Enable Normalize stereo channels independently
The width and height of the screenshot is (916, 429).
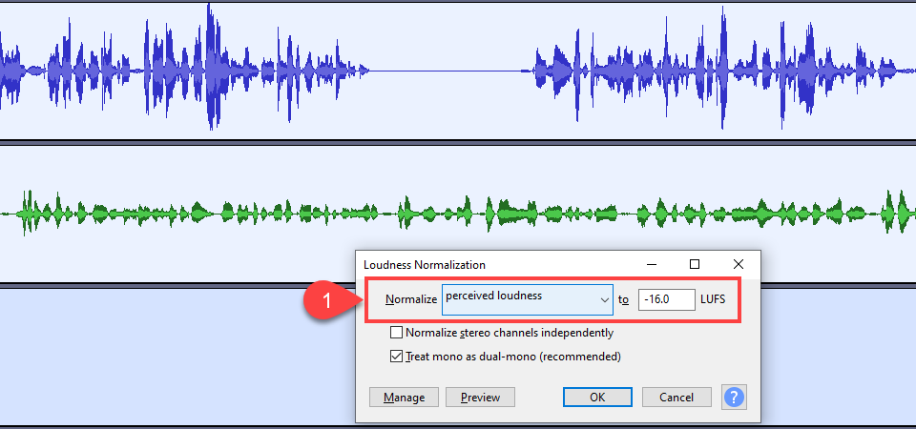point(397,333)
